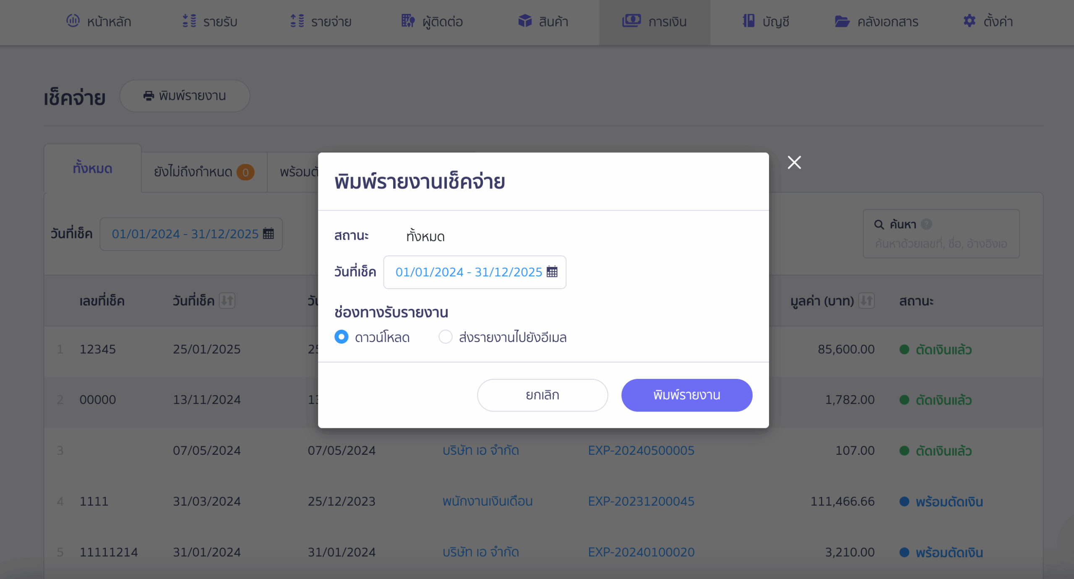Open the dialog วันที่เช็ค date range picker
Image resolution: width=1074 pixels, height=579 pixels.
(474, 272)
